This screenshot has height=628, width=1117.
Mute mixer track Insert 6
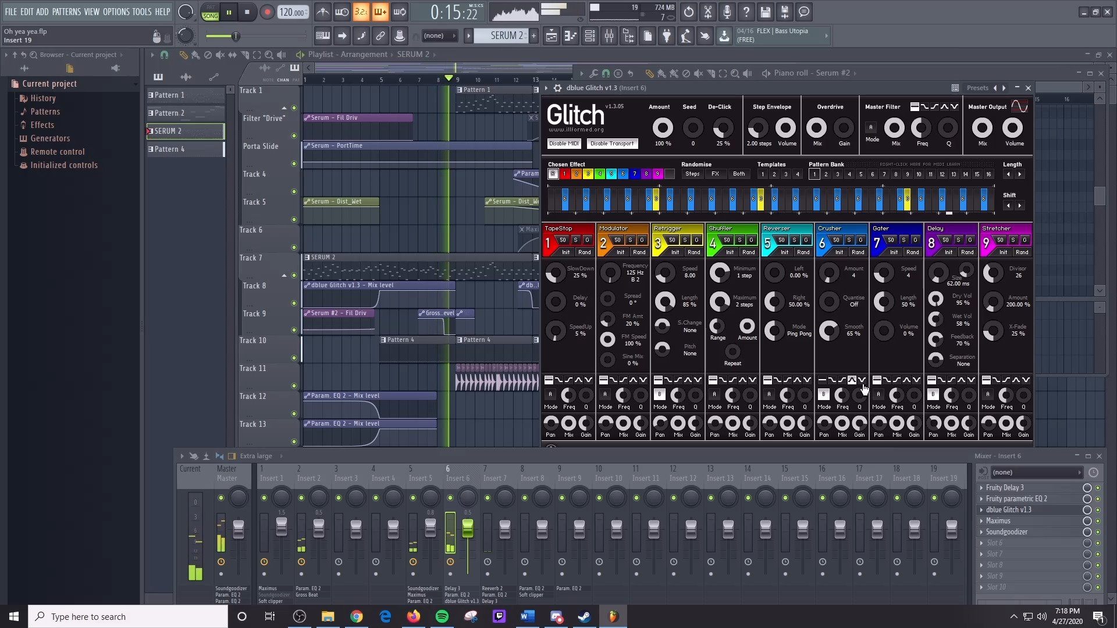coord(450,498)
